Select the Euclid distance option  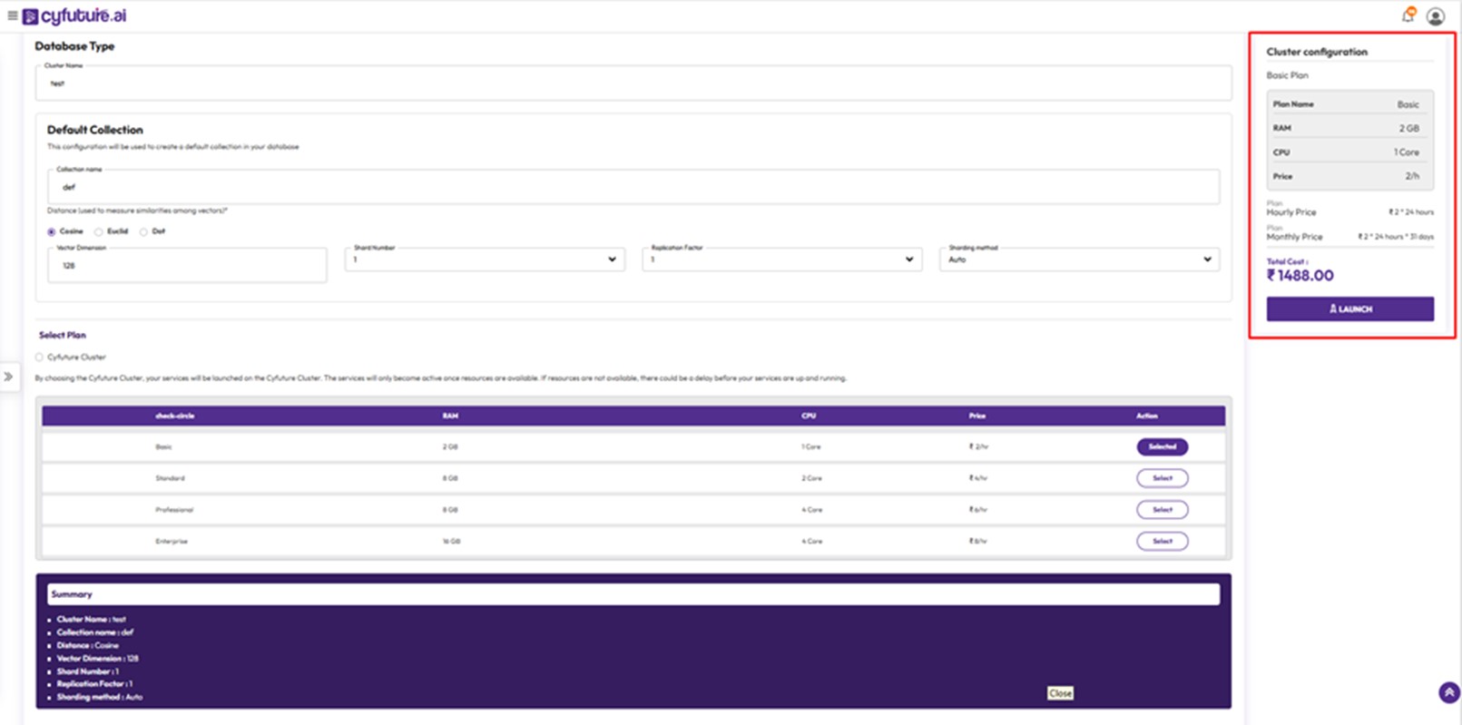pos(99,232)
